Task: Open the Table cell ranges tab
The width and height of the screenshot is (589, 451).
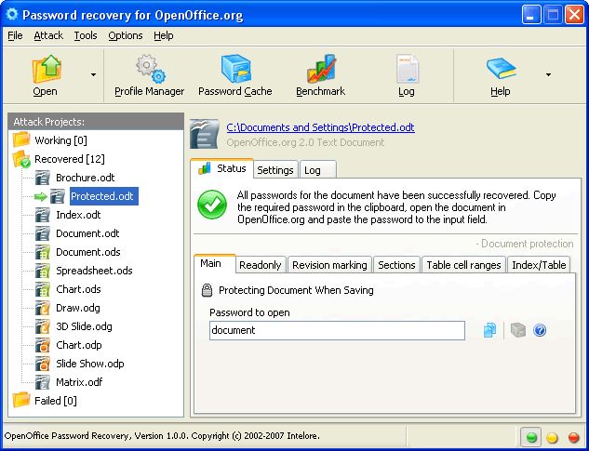Action: 463,265
